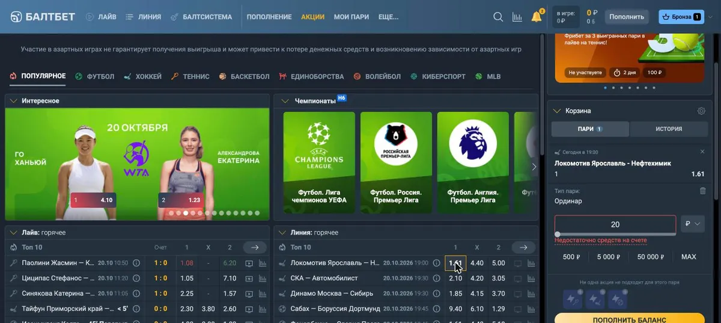Open info icon for the Паолини Жасмин match
Image resolution: width=721 pixels, height=323 pixels.
coord(136,263)
